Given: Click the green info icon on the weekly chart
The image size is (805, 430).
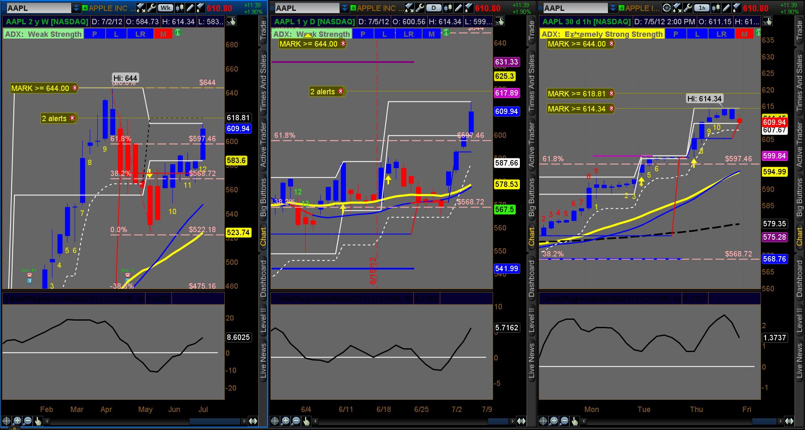Looking at the screenshot, I should pyautogui.click(x=178, y=32).
